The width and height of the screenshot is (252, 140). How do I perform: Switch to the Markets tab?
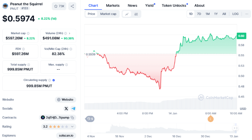(113, 6)
